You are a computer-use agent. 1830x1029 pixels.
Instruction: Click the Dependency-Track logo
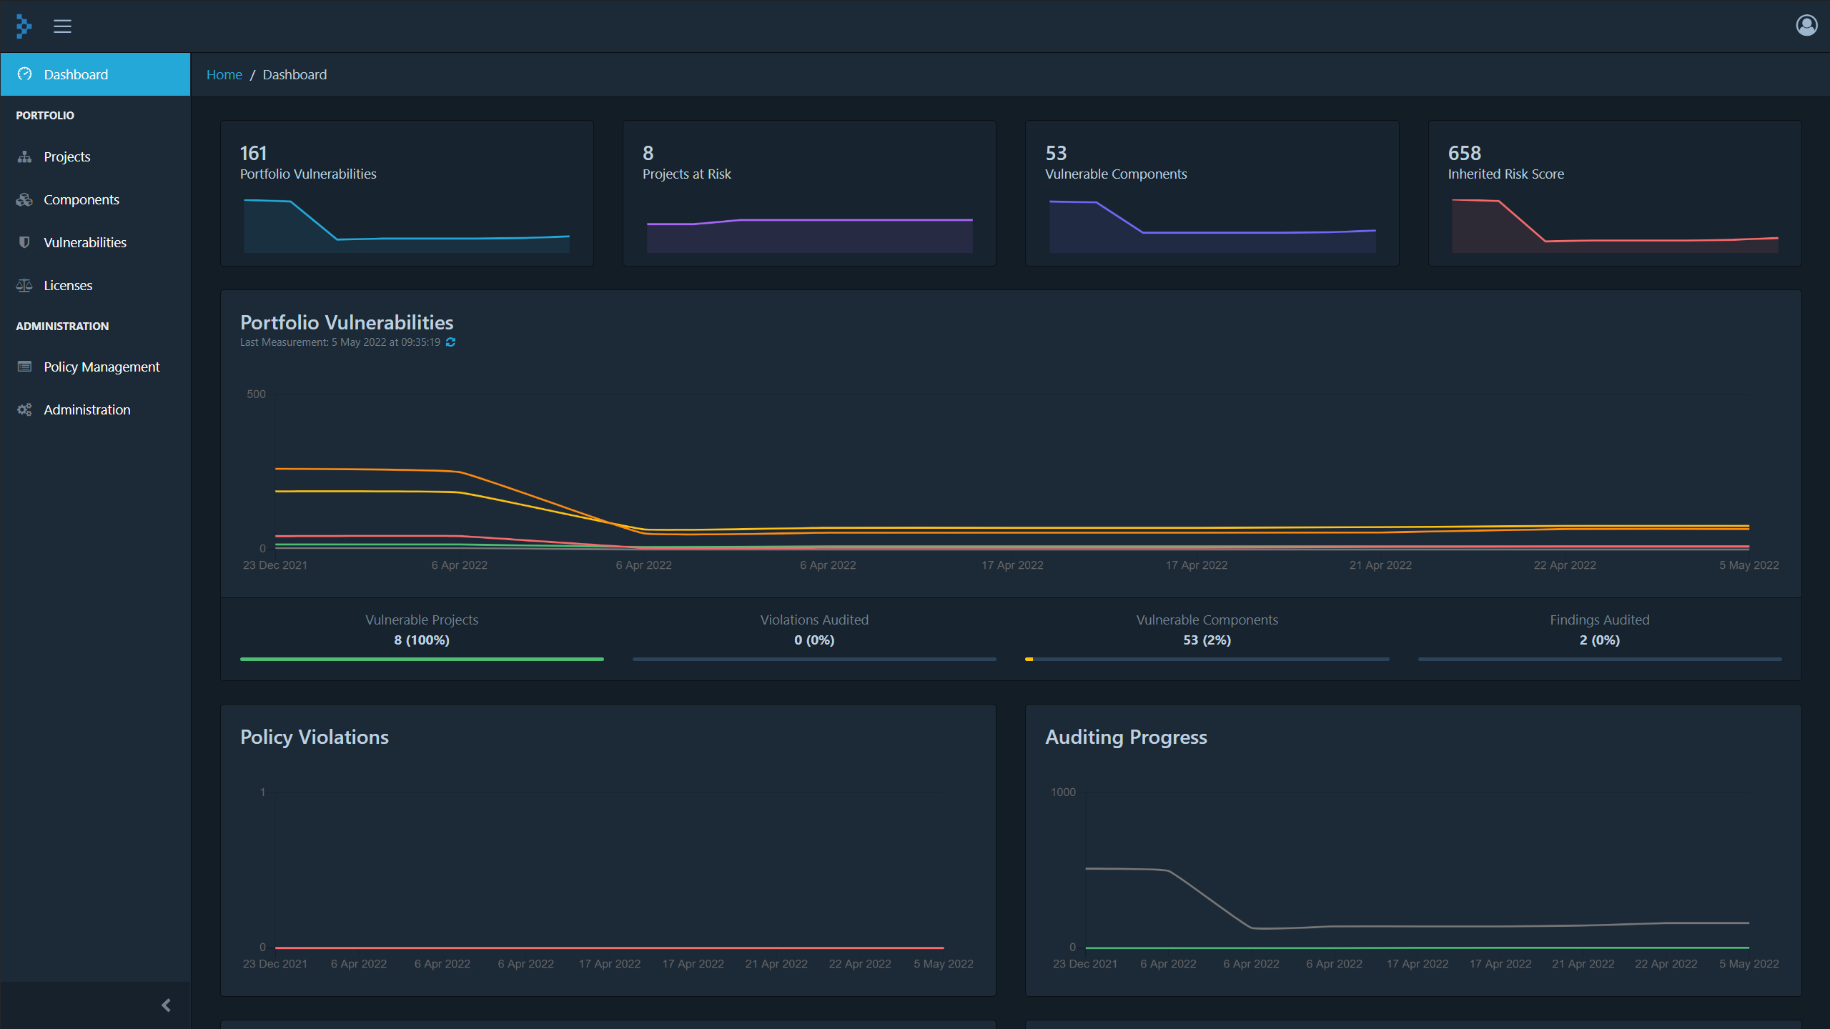24,26
